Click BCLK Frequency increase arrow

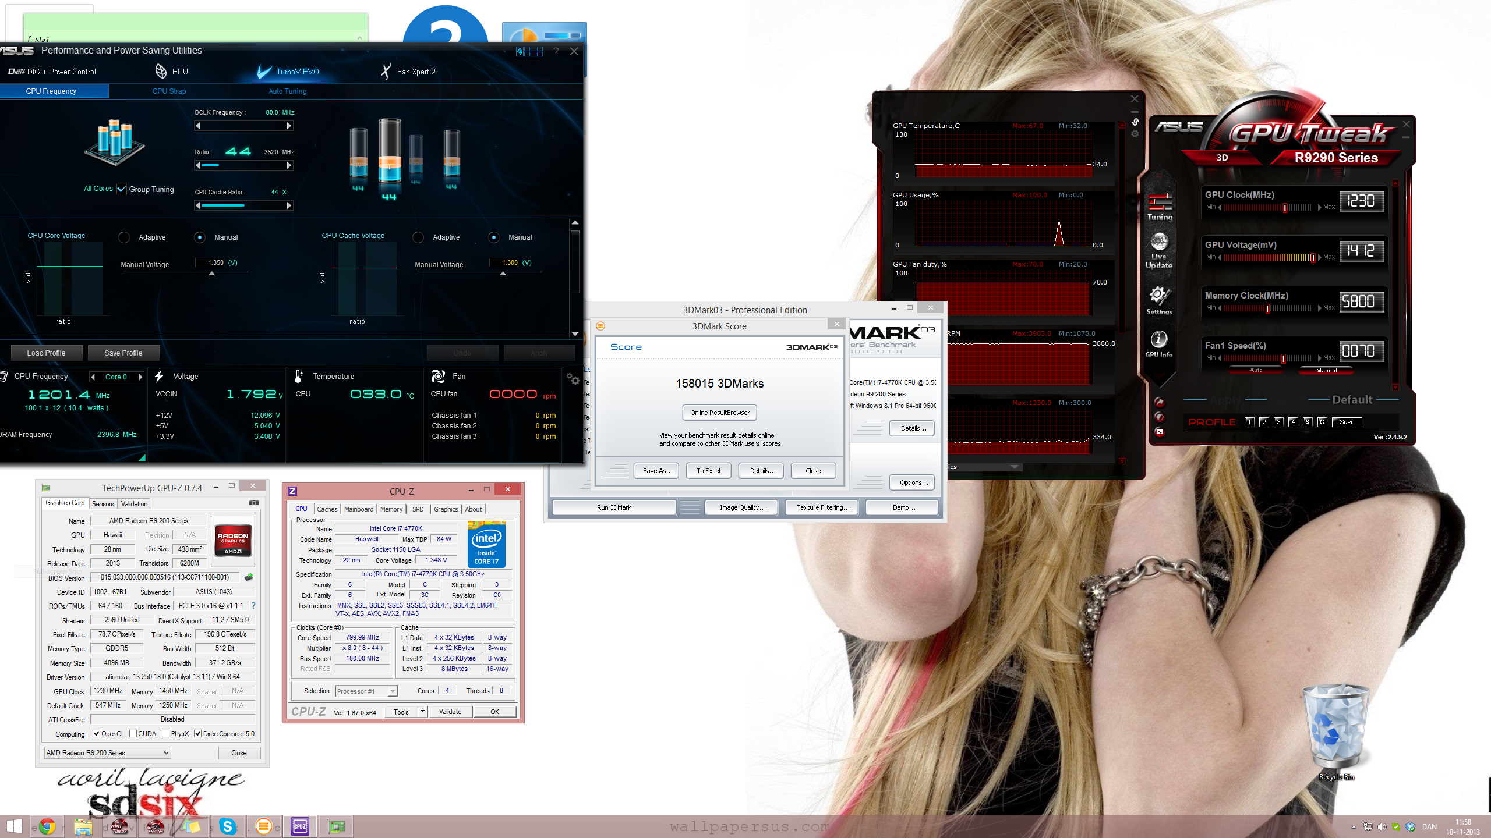[289, 126]
